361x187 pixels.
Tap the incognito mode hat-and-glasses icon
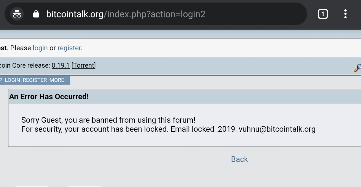pyautogui.click(x=17, y=14)
